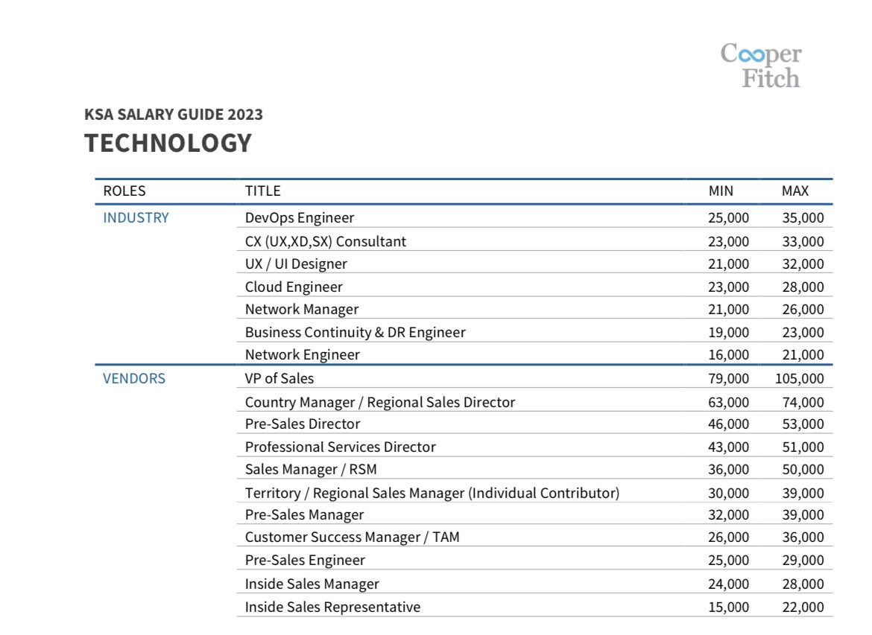Select the 'Network Manager' title
Image resolution: width=872 pixels, height=635 pixels.
[302, 310]
